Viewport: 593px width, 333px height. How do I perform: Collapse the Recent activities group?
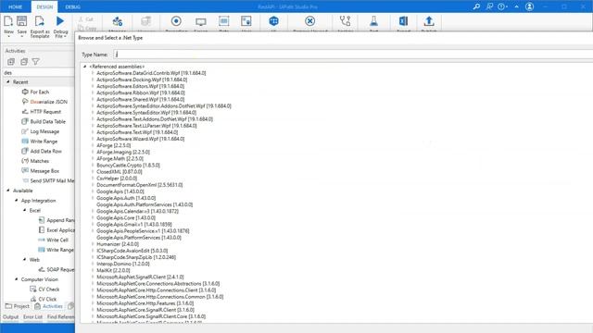coord(8,82)
